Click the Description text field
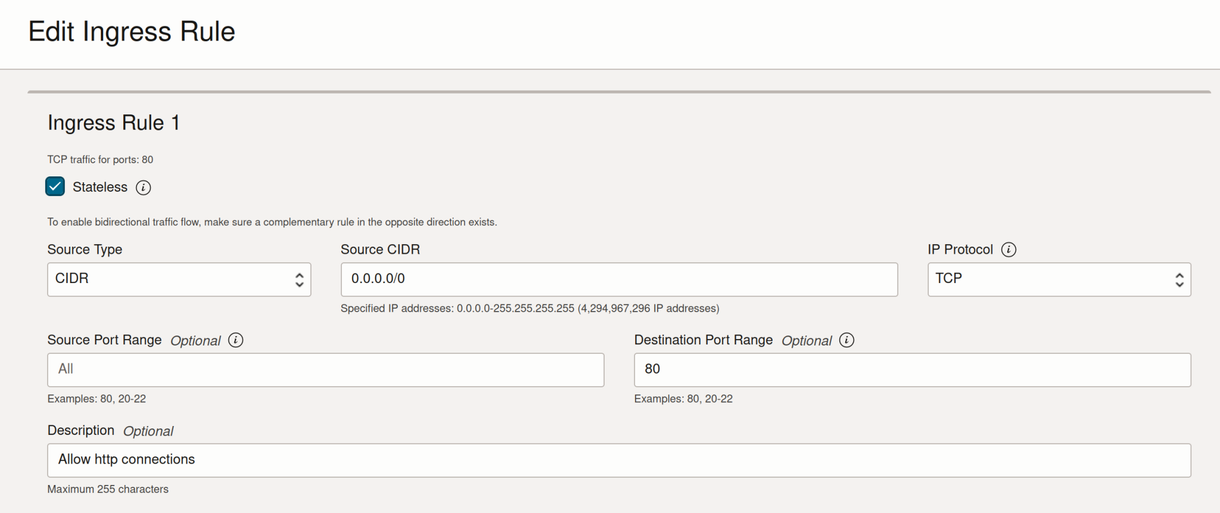 coord(619,460)
